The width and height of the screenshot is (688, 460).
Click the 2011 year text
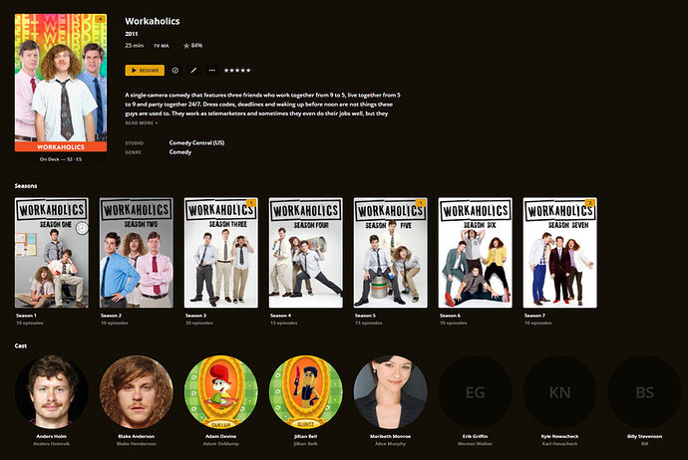click(x=132, y=34)
